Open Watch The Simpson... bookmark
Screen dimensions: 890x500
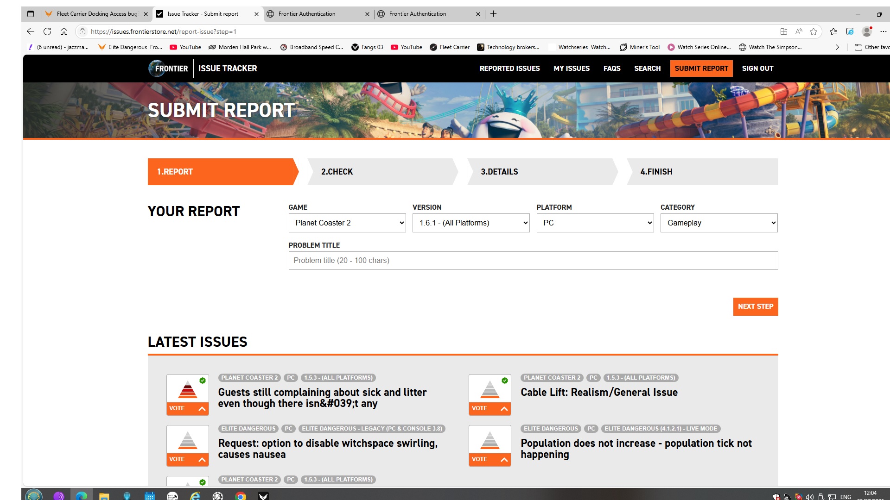click(770, 47)
